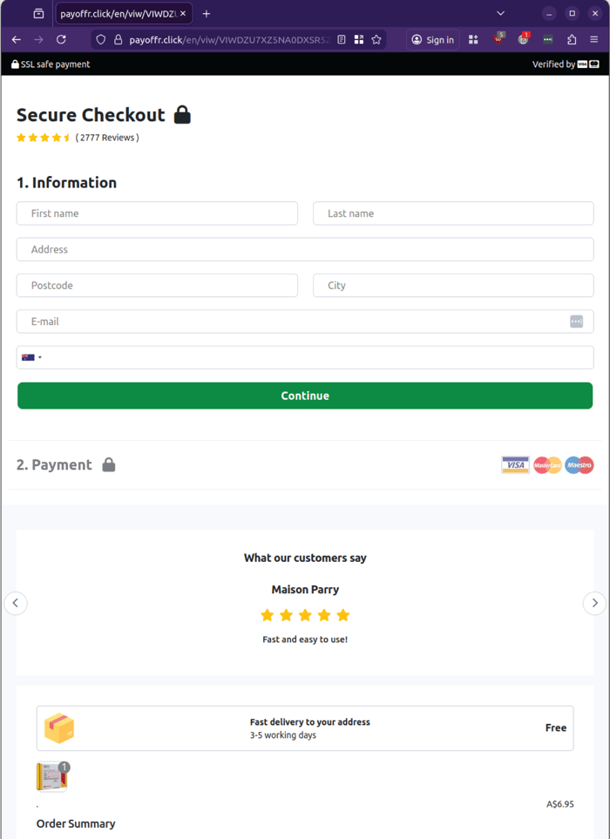Open the list all tabs dropdown

pyautogui.click(x=500, y=14)
